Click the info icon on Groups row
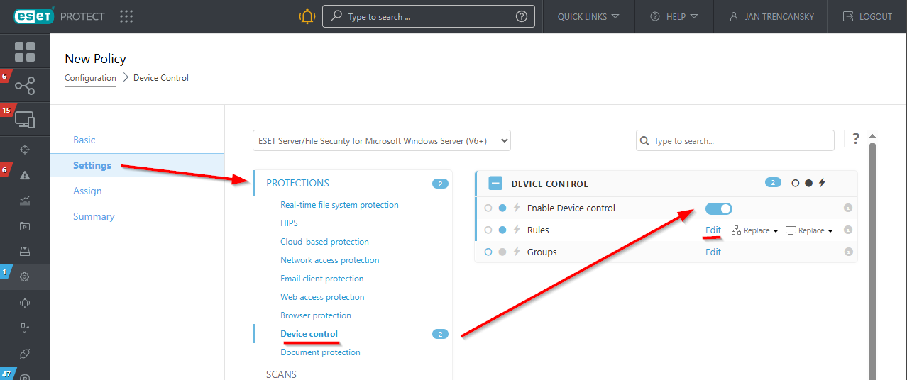This screenshot has height=380, width=907. (847, 252)
